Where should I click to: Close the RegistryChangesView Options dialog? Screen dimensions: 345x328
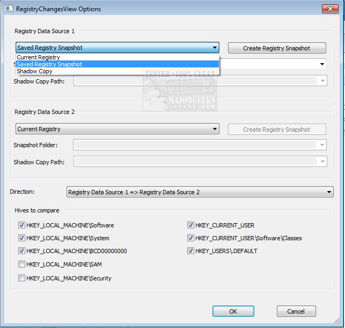(330, 9)
